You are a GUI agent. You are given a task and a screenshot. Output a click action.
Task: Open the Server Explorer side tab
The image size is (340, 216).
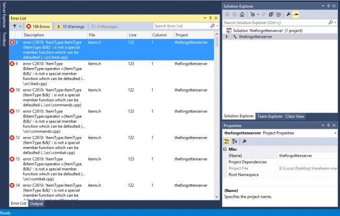click(x=4, y=15)
